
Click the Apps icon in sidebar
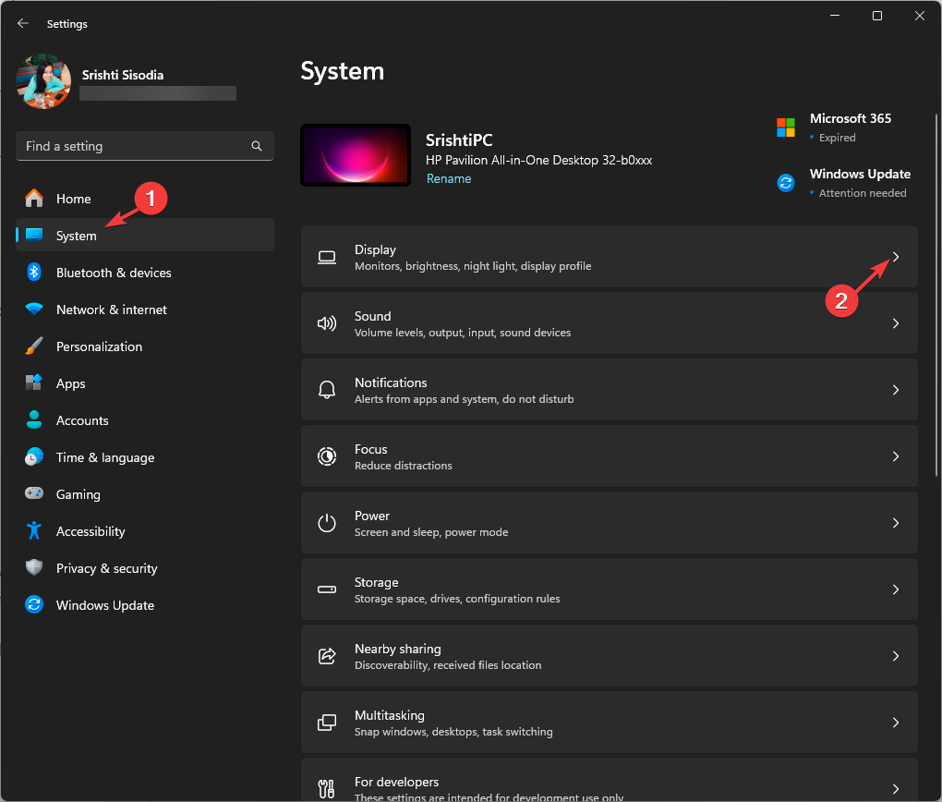click(34, 383)
